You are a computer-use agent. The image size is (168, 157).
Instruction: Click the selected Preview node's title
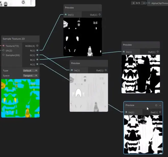click(130, 105)
